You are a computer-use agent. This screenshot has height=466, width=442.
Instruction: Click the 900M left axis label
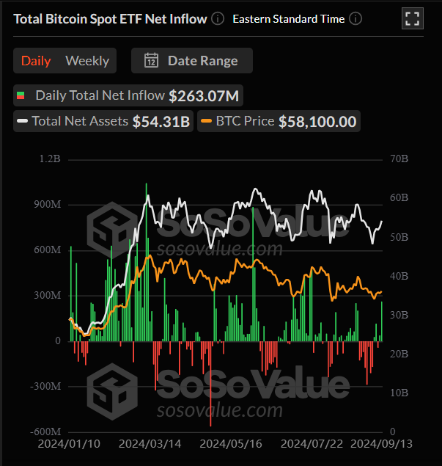tap(47, 205)
